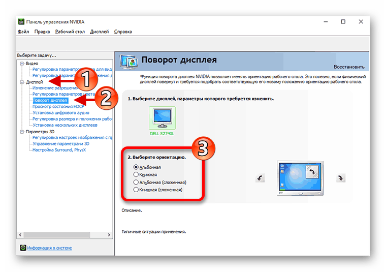Click the rotate display header icon
This screenshot has height=272, width=386.
[128, 61]
